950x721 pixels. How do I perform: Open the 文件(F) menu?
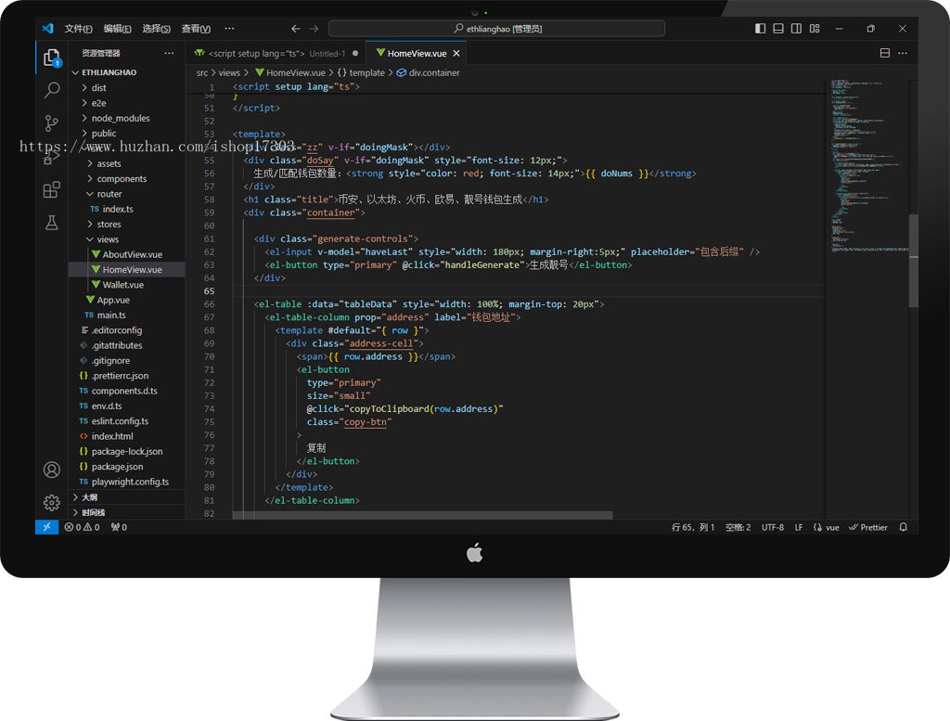pyautogui.click(x=78, y=29)
